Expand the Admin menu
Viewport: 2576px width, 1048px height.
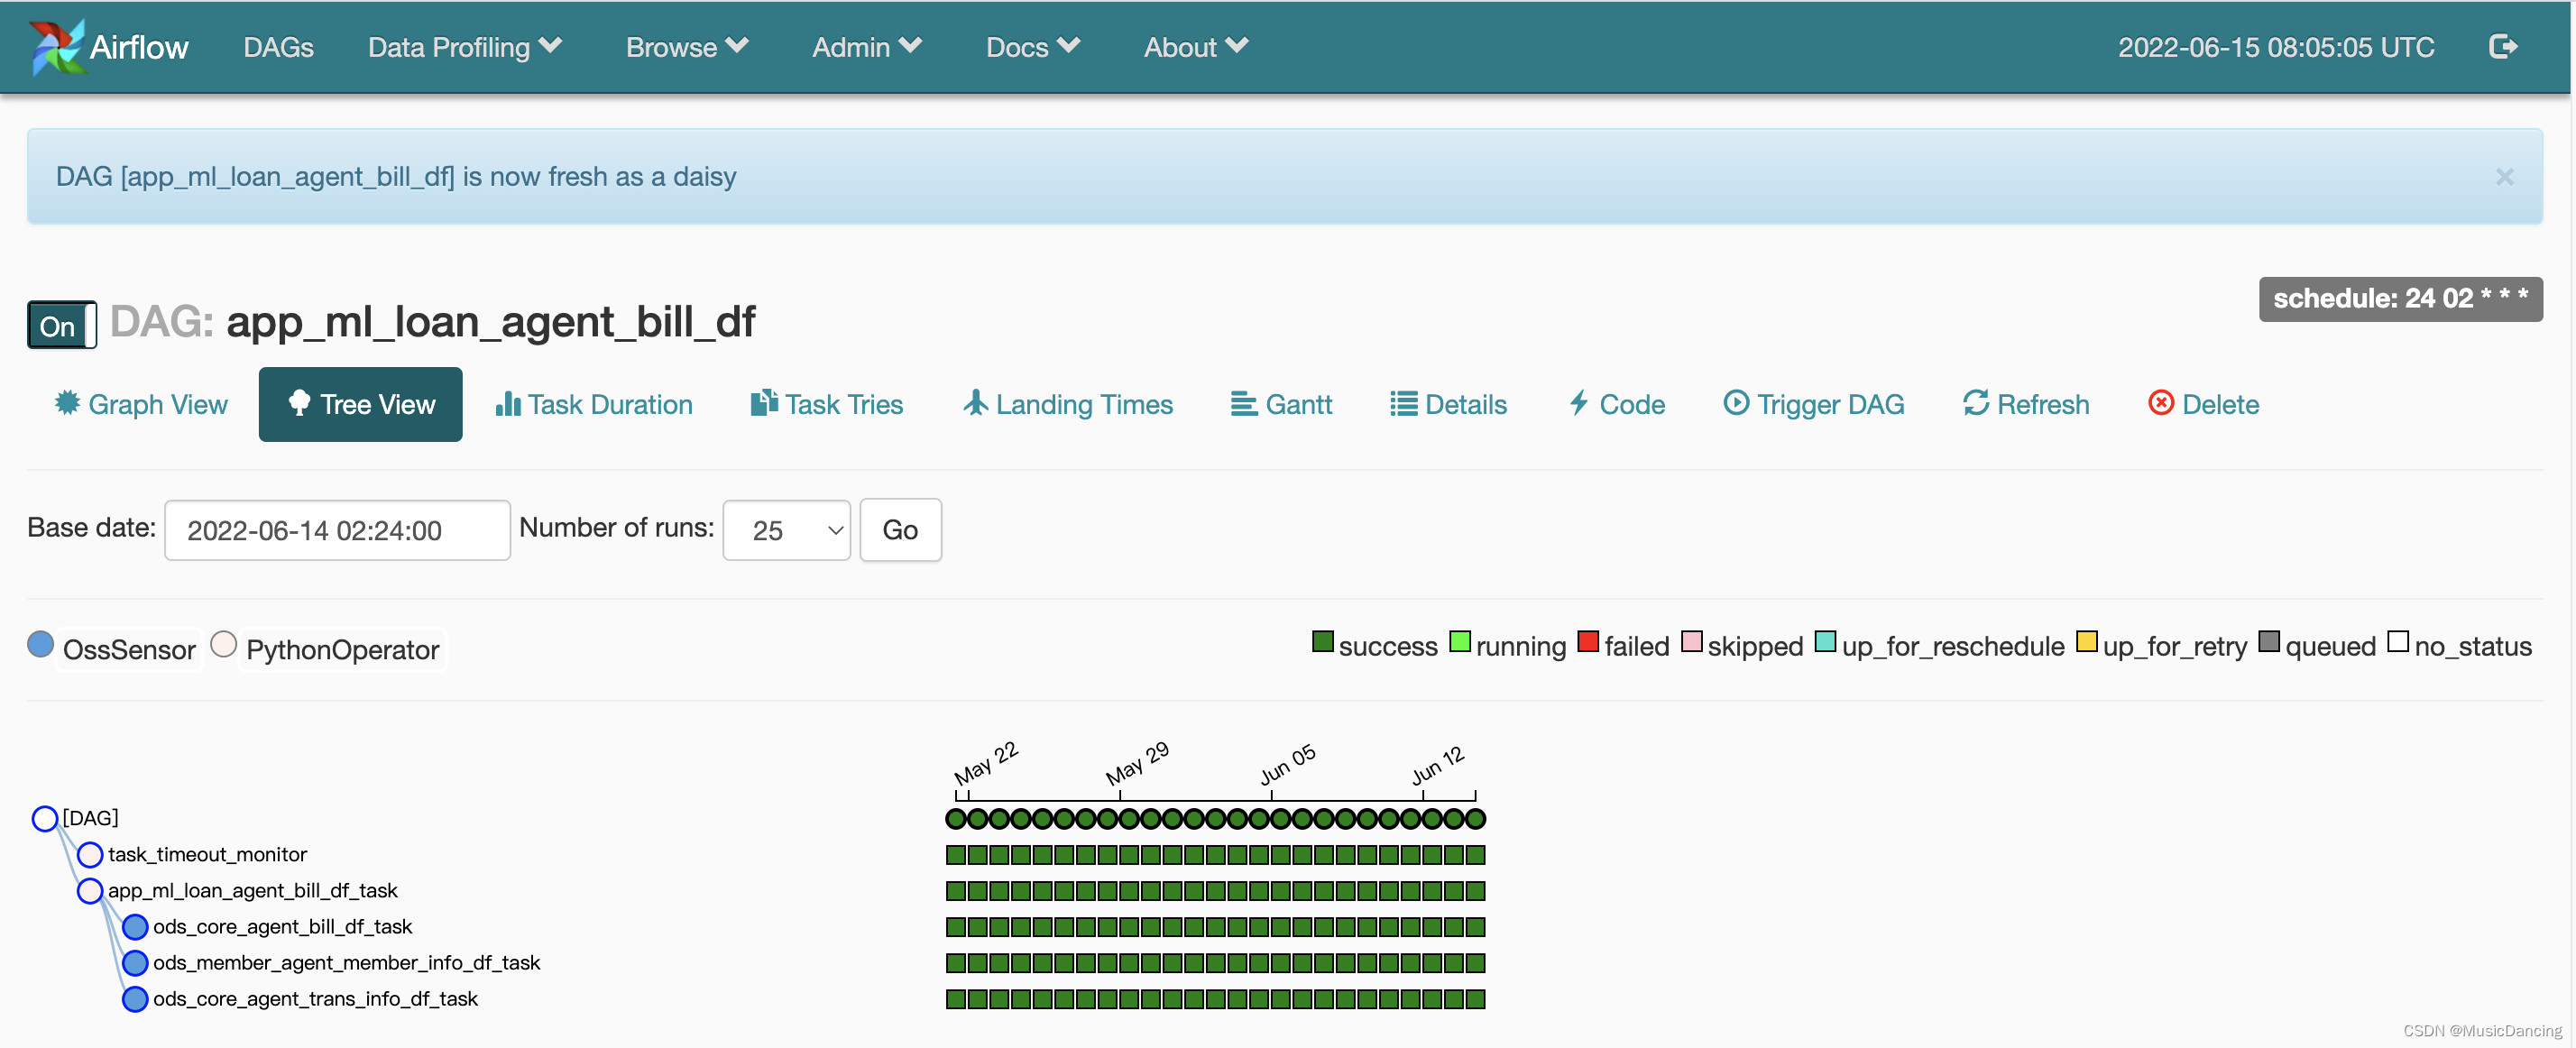tap(866, 47)
